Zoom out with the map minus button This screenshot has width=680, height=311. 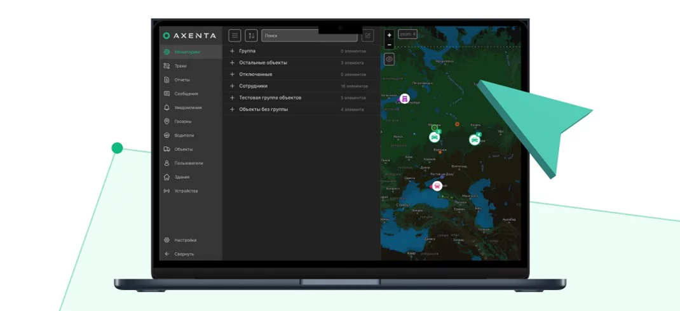point(389,44)
